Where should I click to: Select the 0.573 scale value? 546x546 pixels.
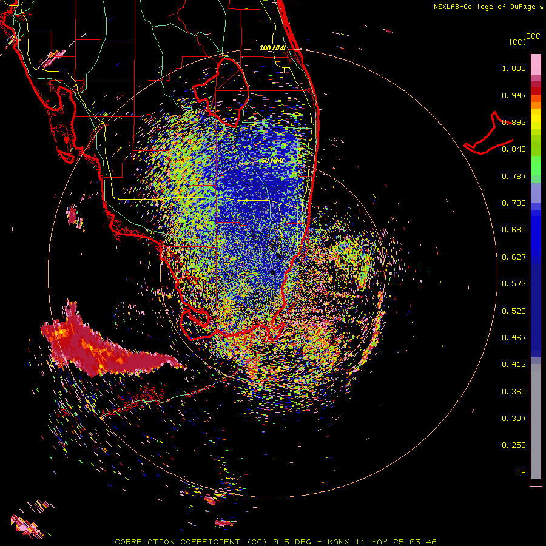[x=514, y=284]
